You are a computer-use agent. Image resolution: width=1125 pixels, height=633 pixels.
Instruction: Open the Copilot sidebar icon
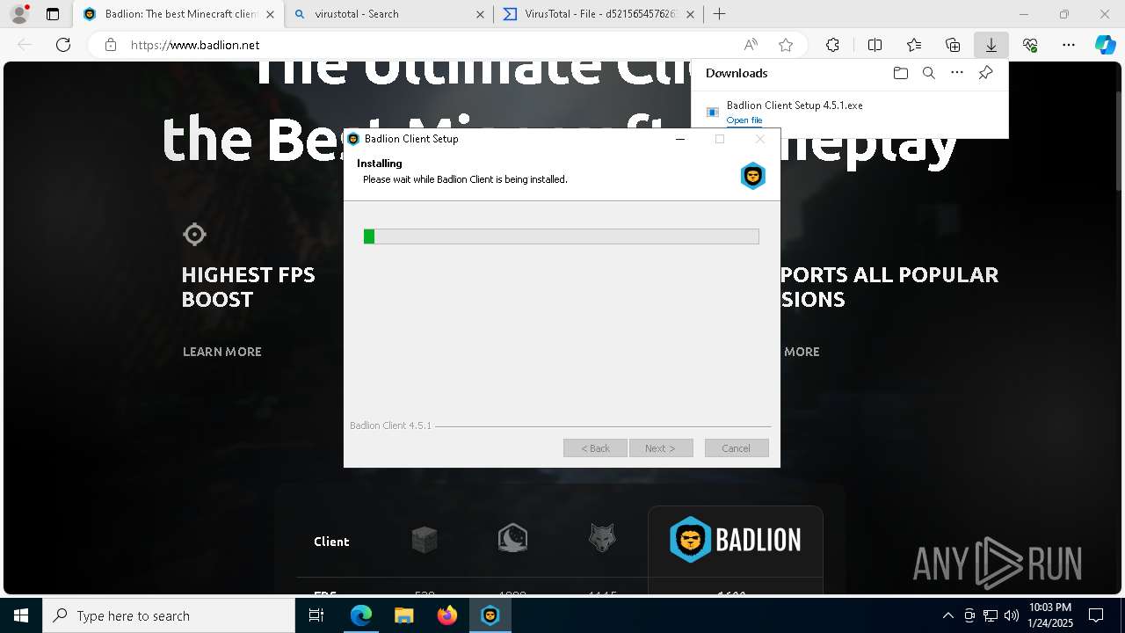[x=1106, y=45]
